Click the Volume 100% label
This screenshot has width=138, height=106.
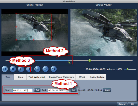point(114,69)
